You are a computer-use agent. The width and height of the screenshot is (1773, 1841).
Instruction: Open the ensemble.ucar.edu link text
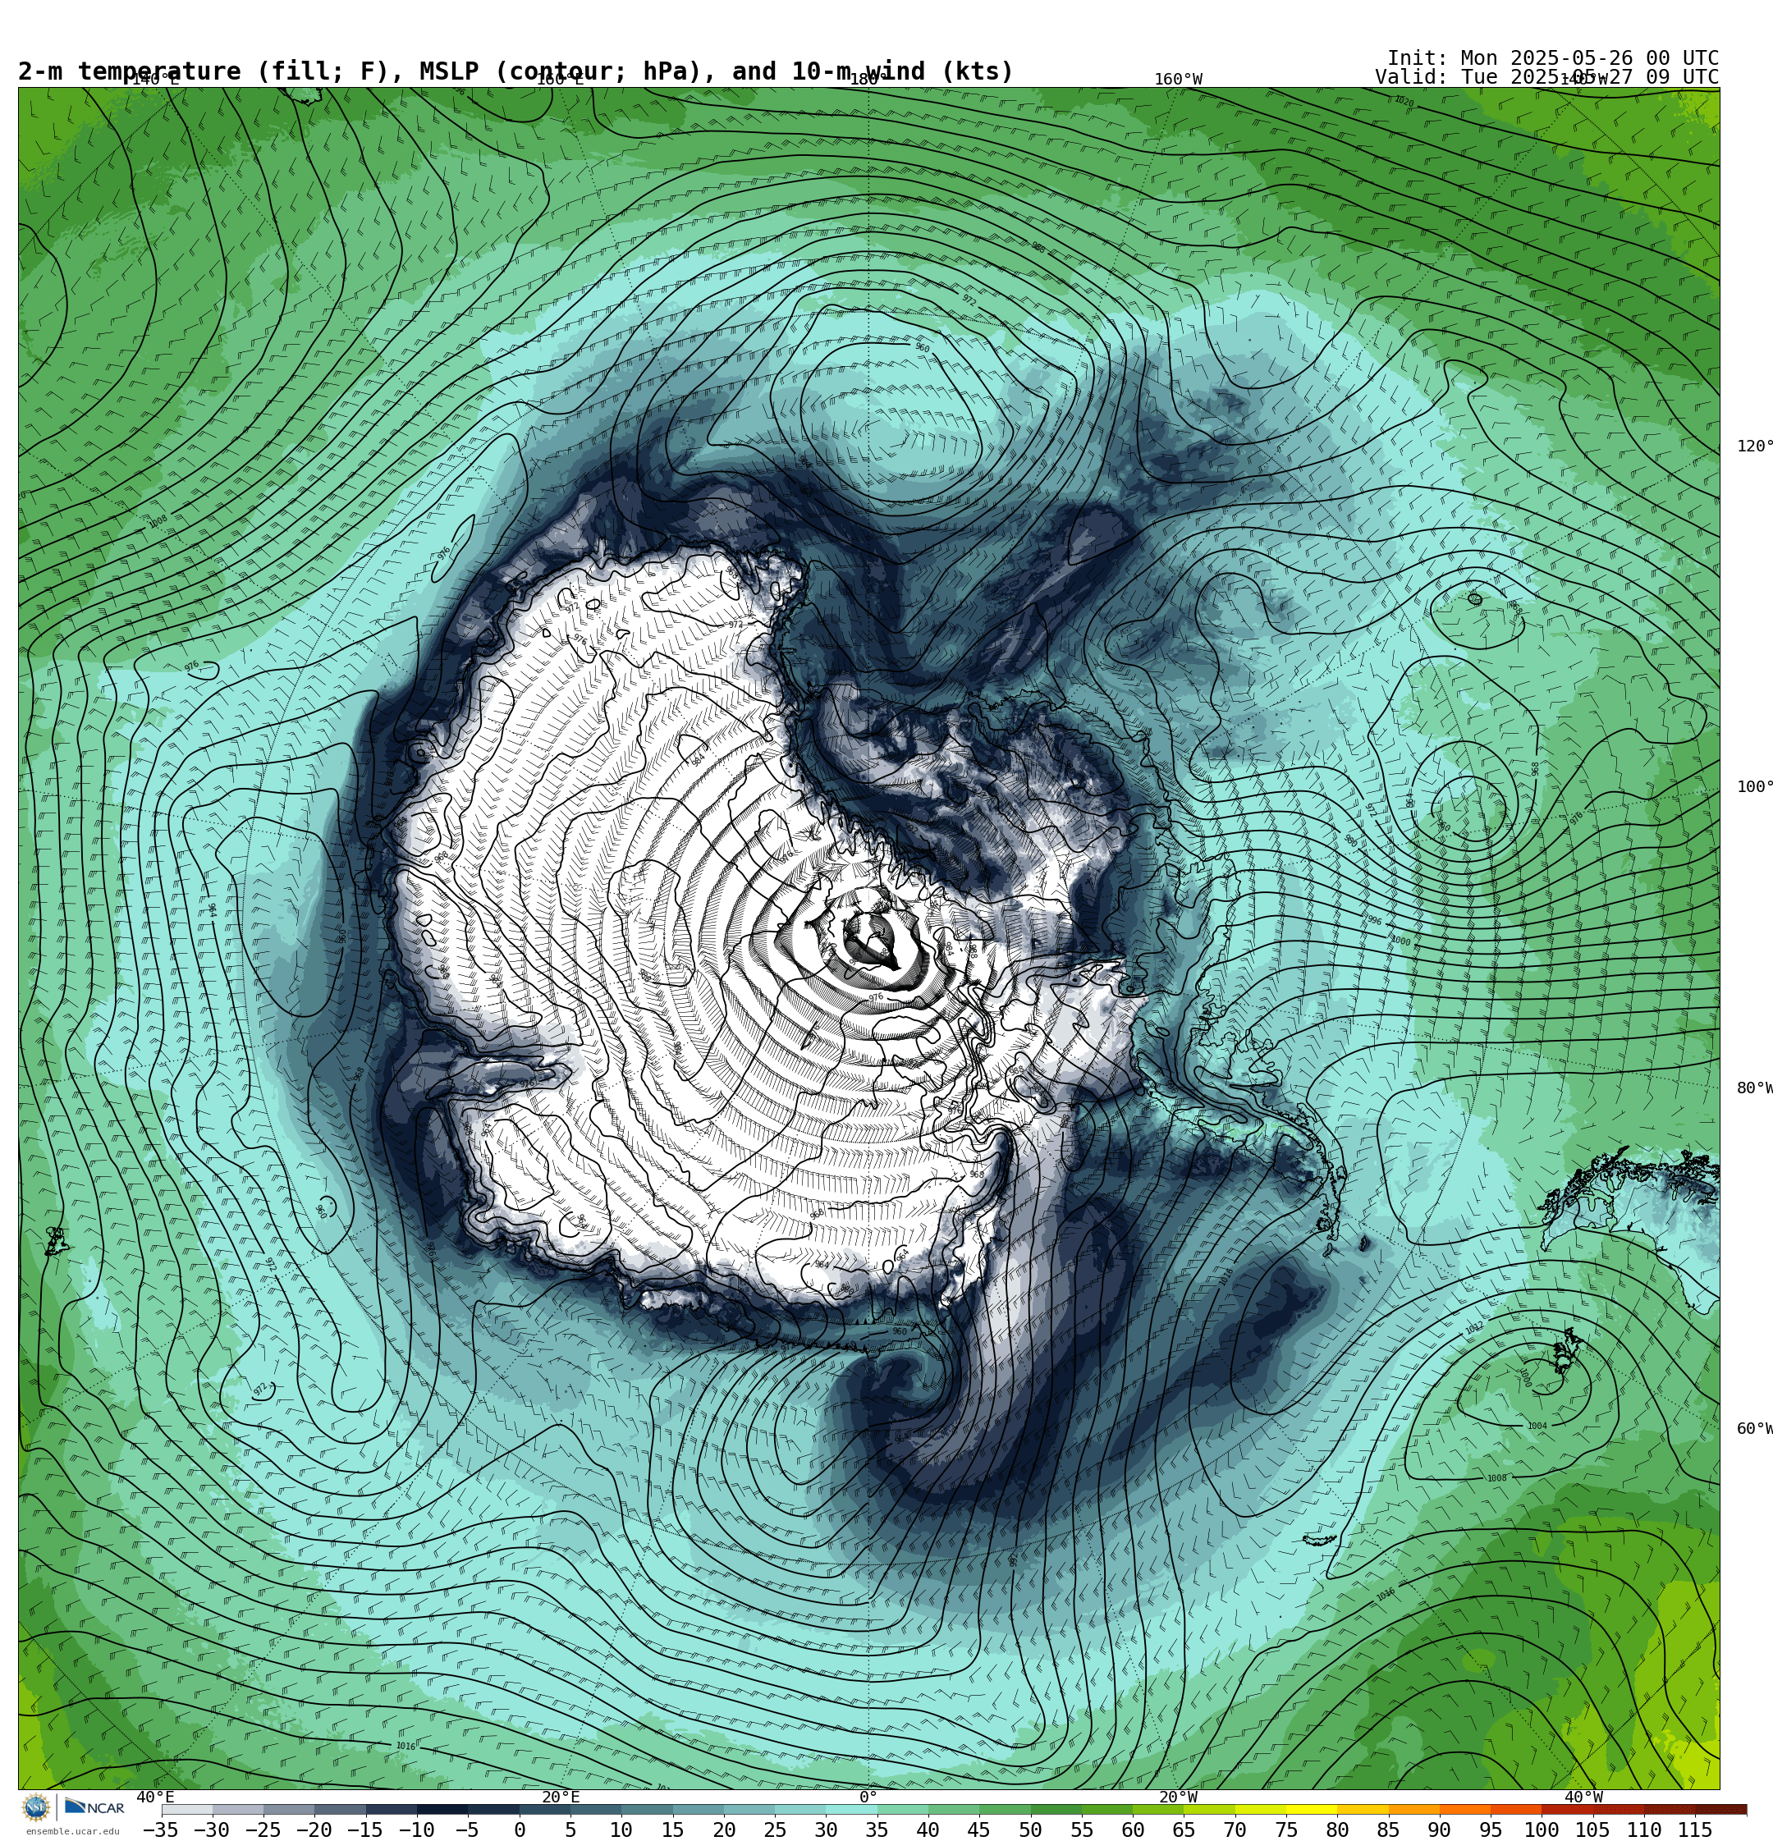[72, 1830]
